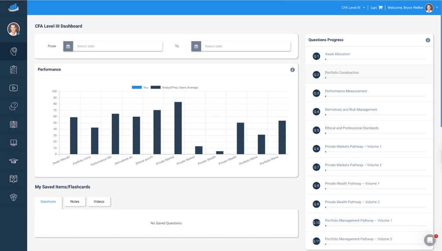The image size is (442, 251).
Task: Open the From date calendar icon
Action: pos(68,46)
